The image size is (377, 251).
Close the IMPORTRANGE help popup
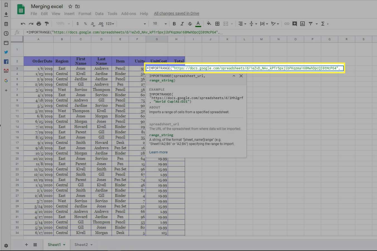[x=241, y=76]
